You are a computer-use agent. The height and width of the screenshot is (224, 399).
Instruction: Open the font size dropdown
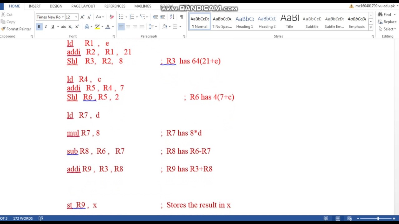[76, 17]
